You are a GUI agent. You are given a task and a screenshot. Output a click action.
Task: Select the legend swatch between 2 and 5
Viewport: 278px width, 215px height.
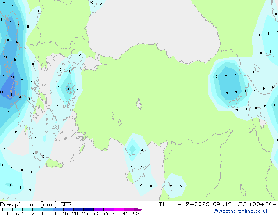click(x=38, y=209)
